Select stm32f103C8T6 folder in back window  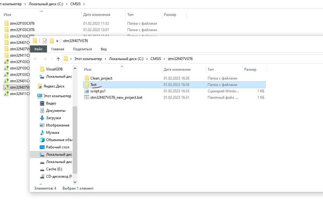point(22,30)
